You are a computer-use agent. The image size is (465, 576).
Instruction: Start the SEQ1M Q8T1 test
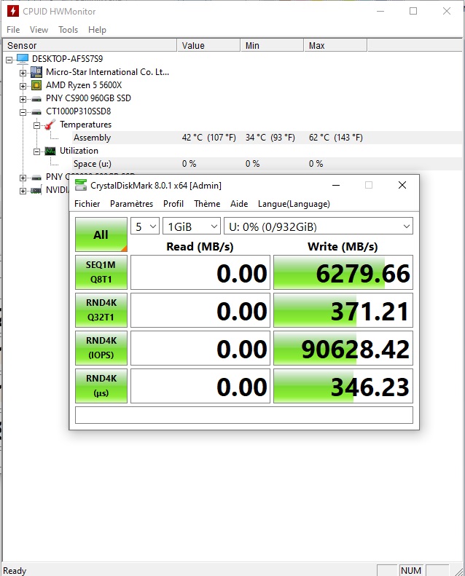click(x=101, y=273)
